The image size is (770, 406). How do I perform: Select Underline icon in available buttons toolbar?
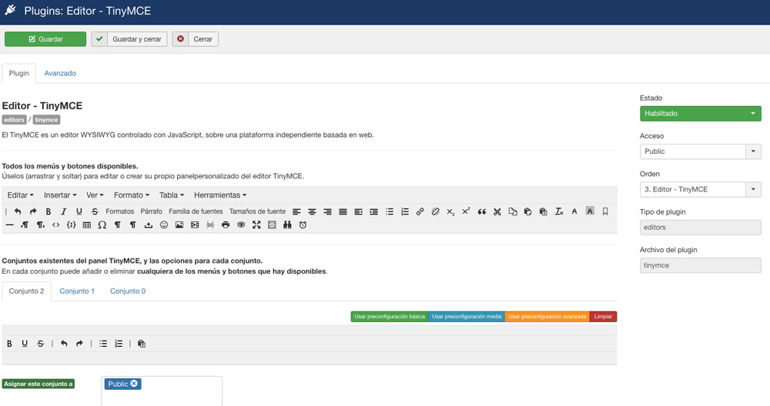79,211
